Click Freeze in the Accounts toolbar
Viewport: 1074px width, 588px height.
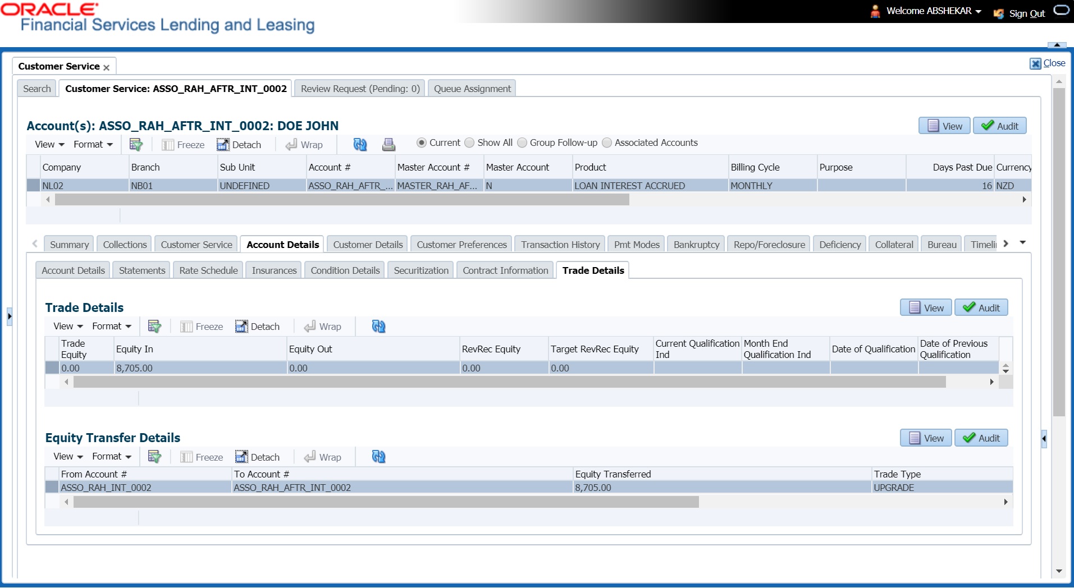[x=184, y=145]
